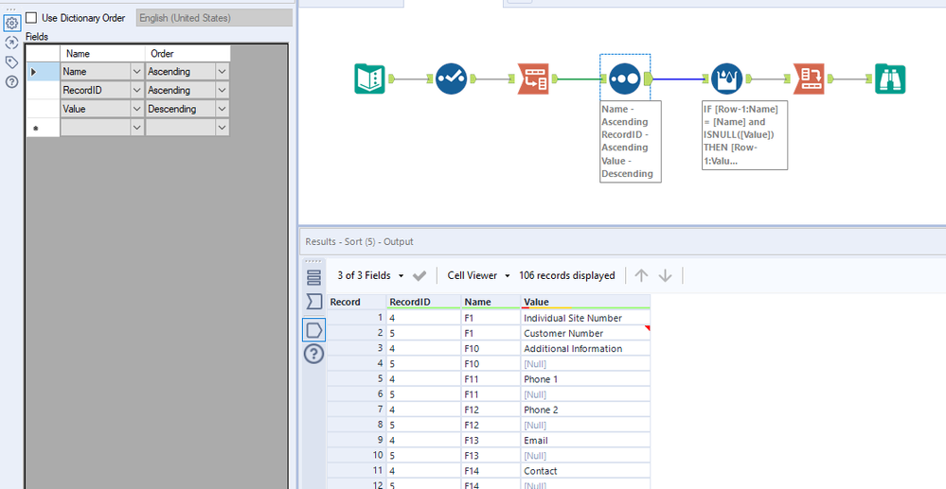
Task: Select the F10 name cell in record 3
Action: tap(491, 348)
